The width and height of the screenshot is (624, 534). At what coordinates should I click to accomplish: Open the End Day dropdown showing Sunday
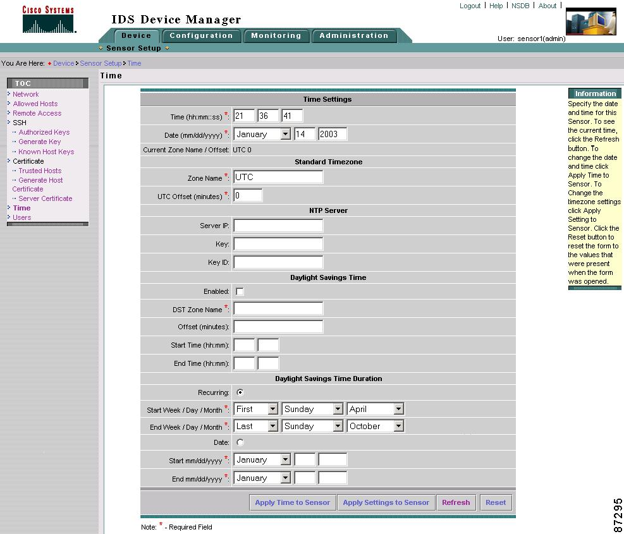(x=312, y=426)
